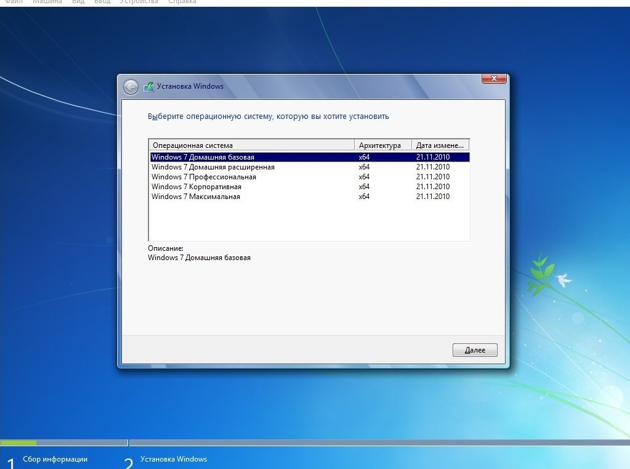This screenshot has width=630, height=469.
Task: Go back using the round arrow button
Action: [x=131, y=87]
